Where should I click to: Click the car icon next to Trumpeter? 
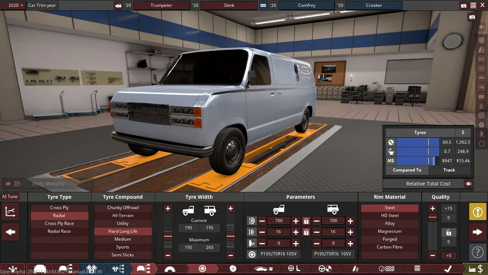click(x=118, y=5)
